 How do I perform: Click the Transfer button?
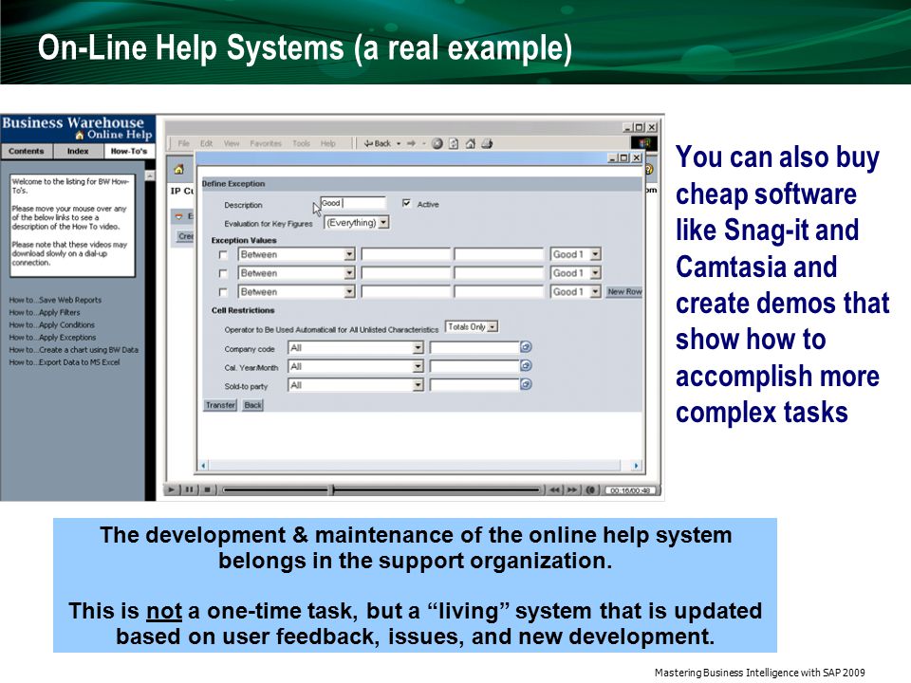click(x=220, y=405)
